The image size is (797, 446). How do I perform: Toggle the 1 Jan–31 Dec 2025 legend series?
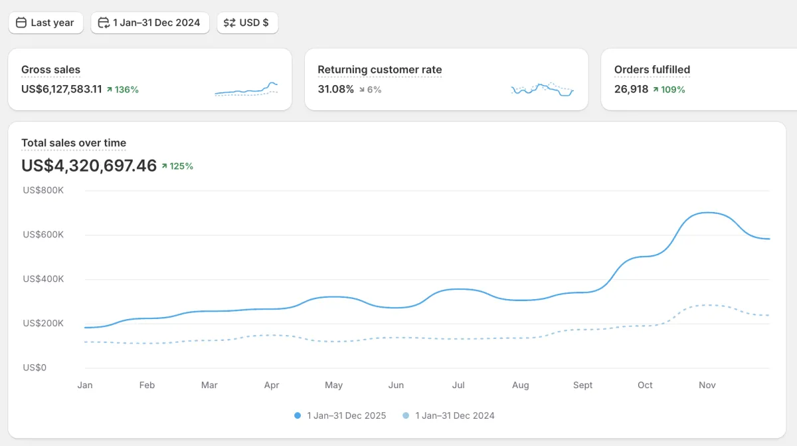coord(346,415)
